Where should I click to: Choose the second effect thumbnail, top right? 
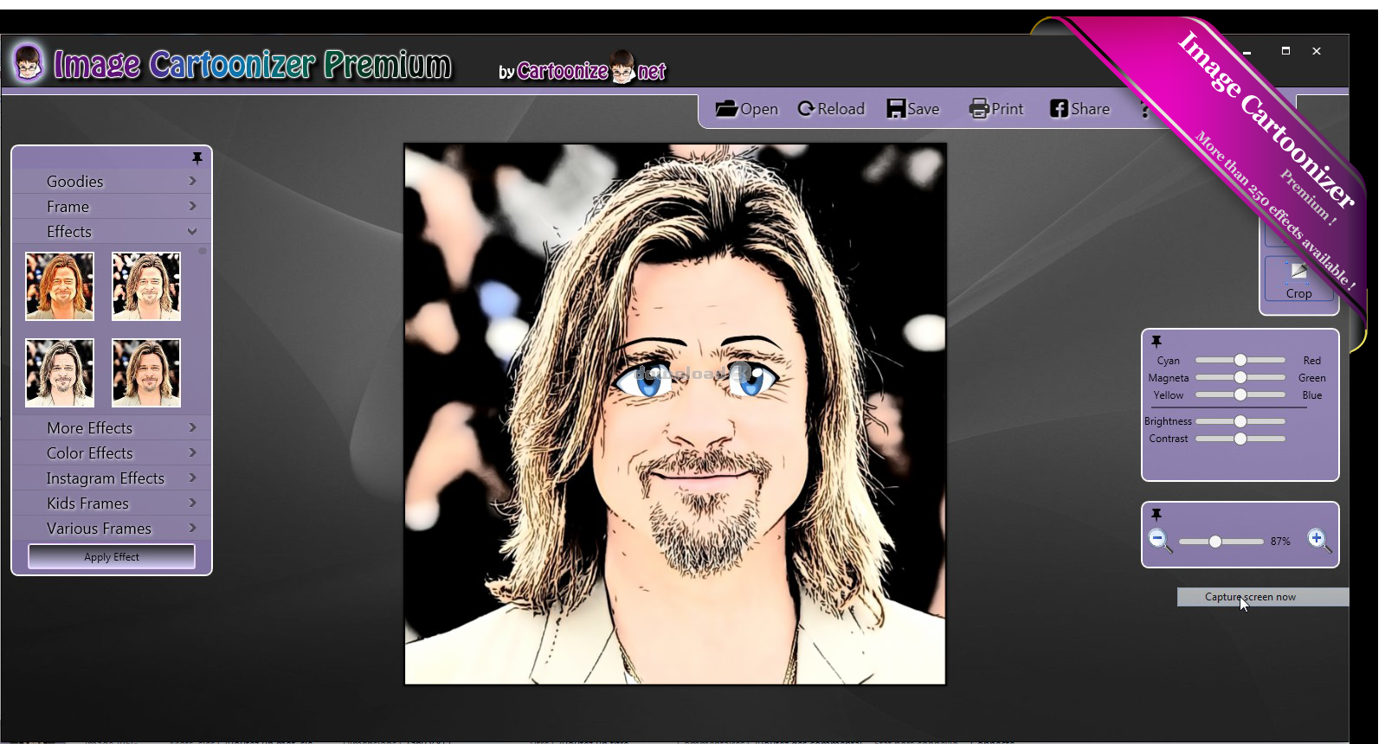coord(146,286)
